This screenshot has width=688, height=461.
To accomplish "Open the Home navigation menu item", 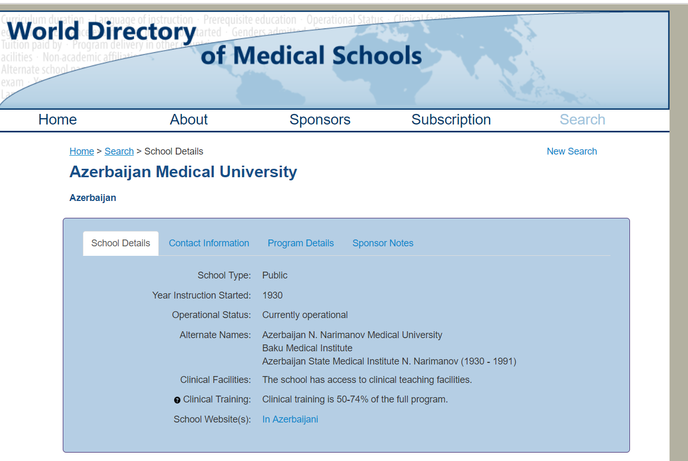I will [x=58, y=120].
